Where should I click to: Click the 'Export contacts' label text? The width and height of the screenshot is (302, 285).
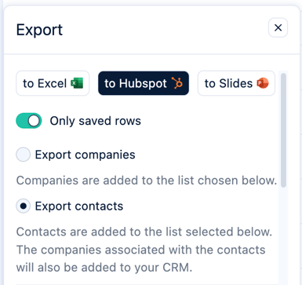79,206
